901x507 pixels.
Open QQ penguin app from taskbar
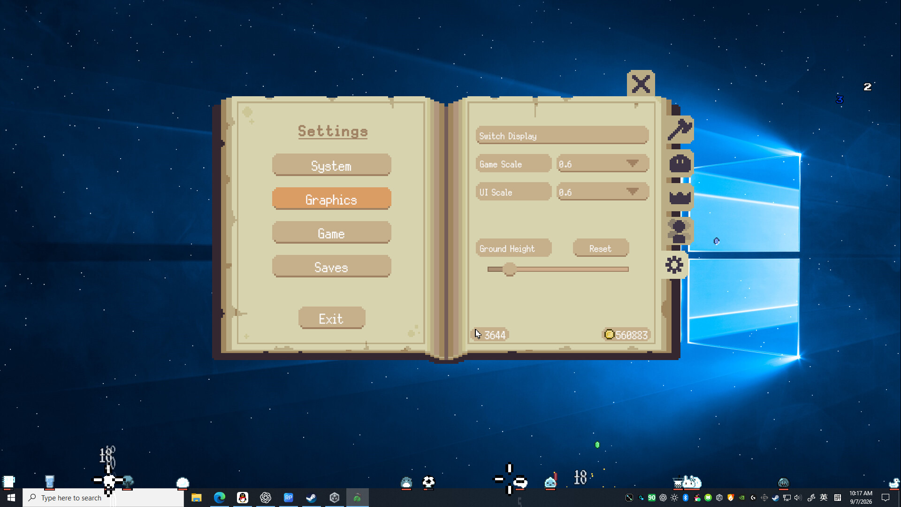(x=242, y=498)
